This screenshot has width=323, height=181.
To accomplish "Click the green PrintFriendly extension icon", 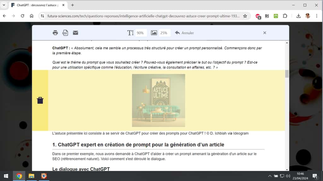I will click(276, 16).
